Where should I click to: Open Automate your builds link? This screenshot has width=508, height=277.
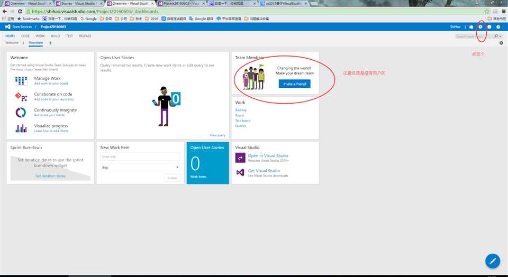[49, 115]
